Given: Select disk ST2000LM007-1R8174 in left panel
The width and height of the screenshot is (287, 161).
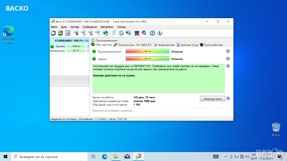Looking at the screenshot, I should (x=69, y=41).
